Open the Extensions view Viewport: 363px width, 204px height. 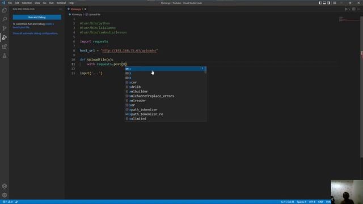[5, 46]
